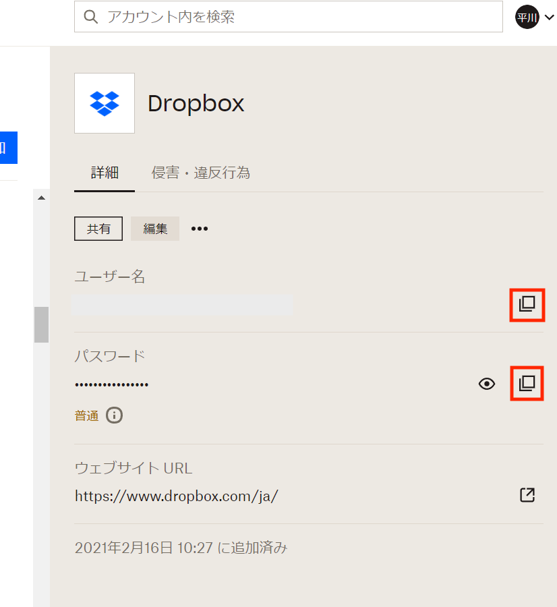This screenshot has height=607, width=557.
Task: Click the blue button at left edge
Action: (8, 148)
